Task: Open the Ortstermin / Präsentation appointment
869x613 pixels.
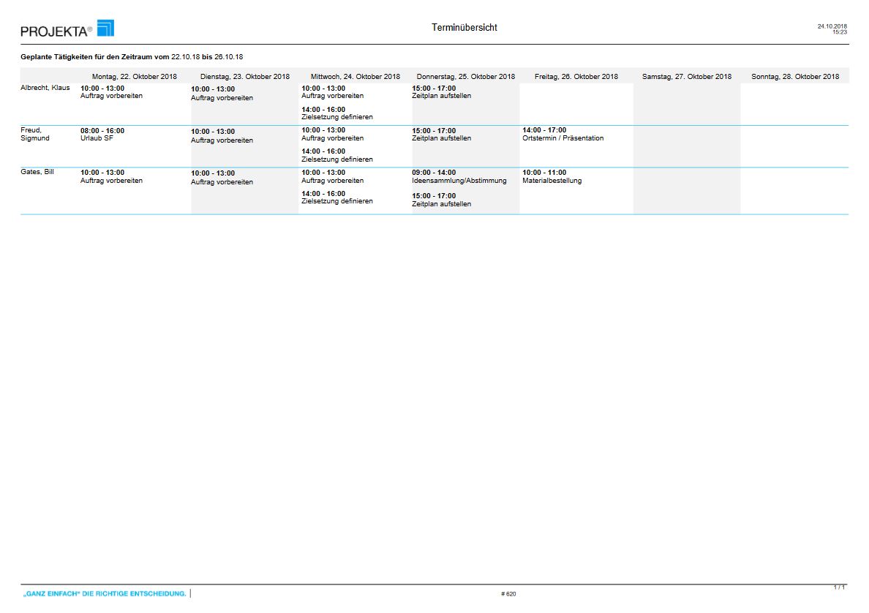Action: (563, 138)
